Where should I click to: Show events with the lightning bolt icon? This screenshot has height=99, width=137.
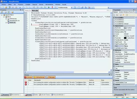pos(124,15)
